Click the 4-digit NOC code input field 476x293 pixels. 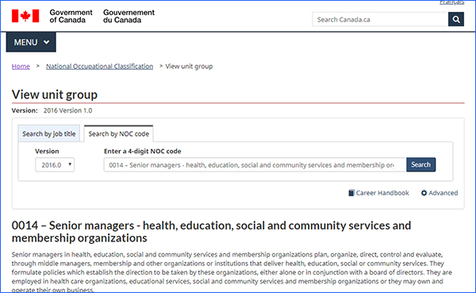255,164
